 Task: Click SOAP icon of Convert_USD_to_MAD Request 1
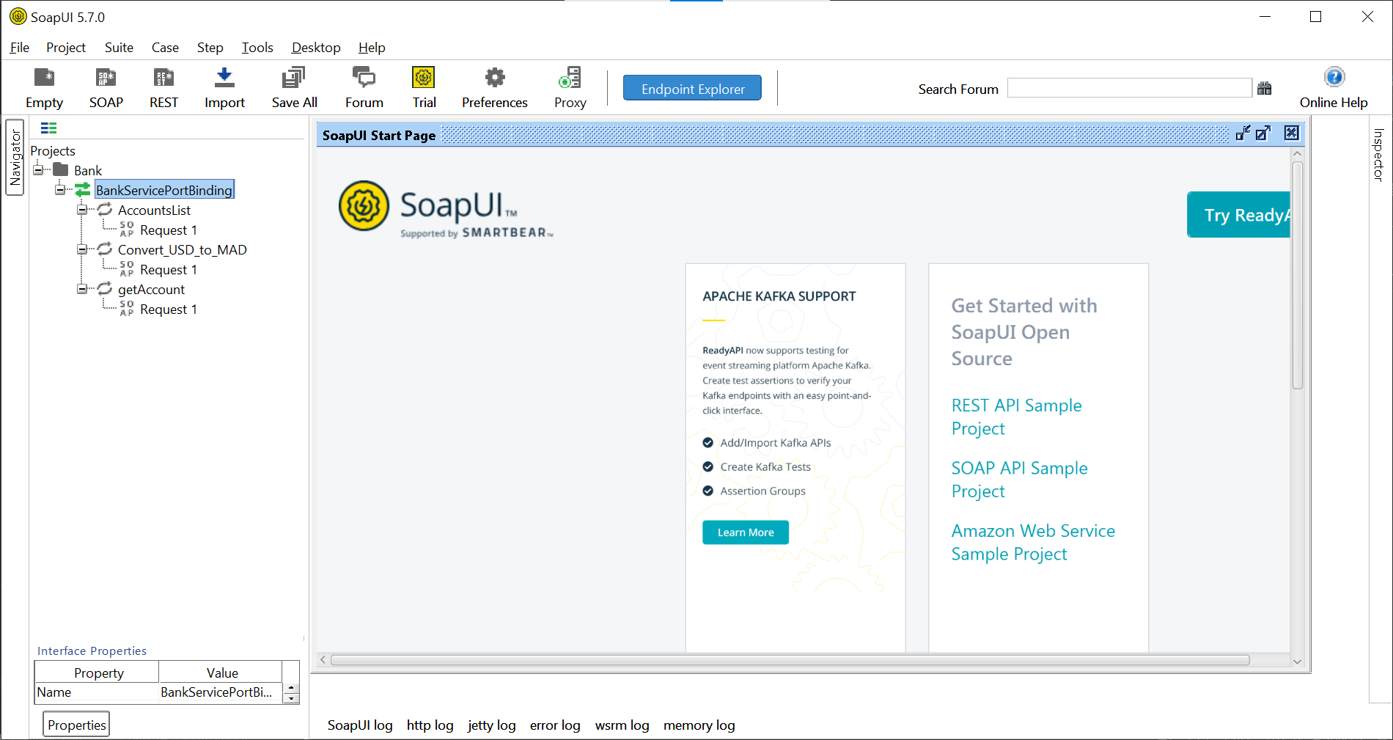click(127, 269)
